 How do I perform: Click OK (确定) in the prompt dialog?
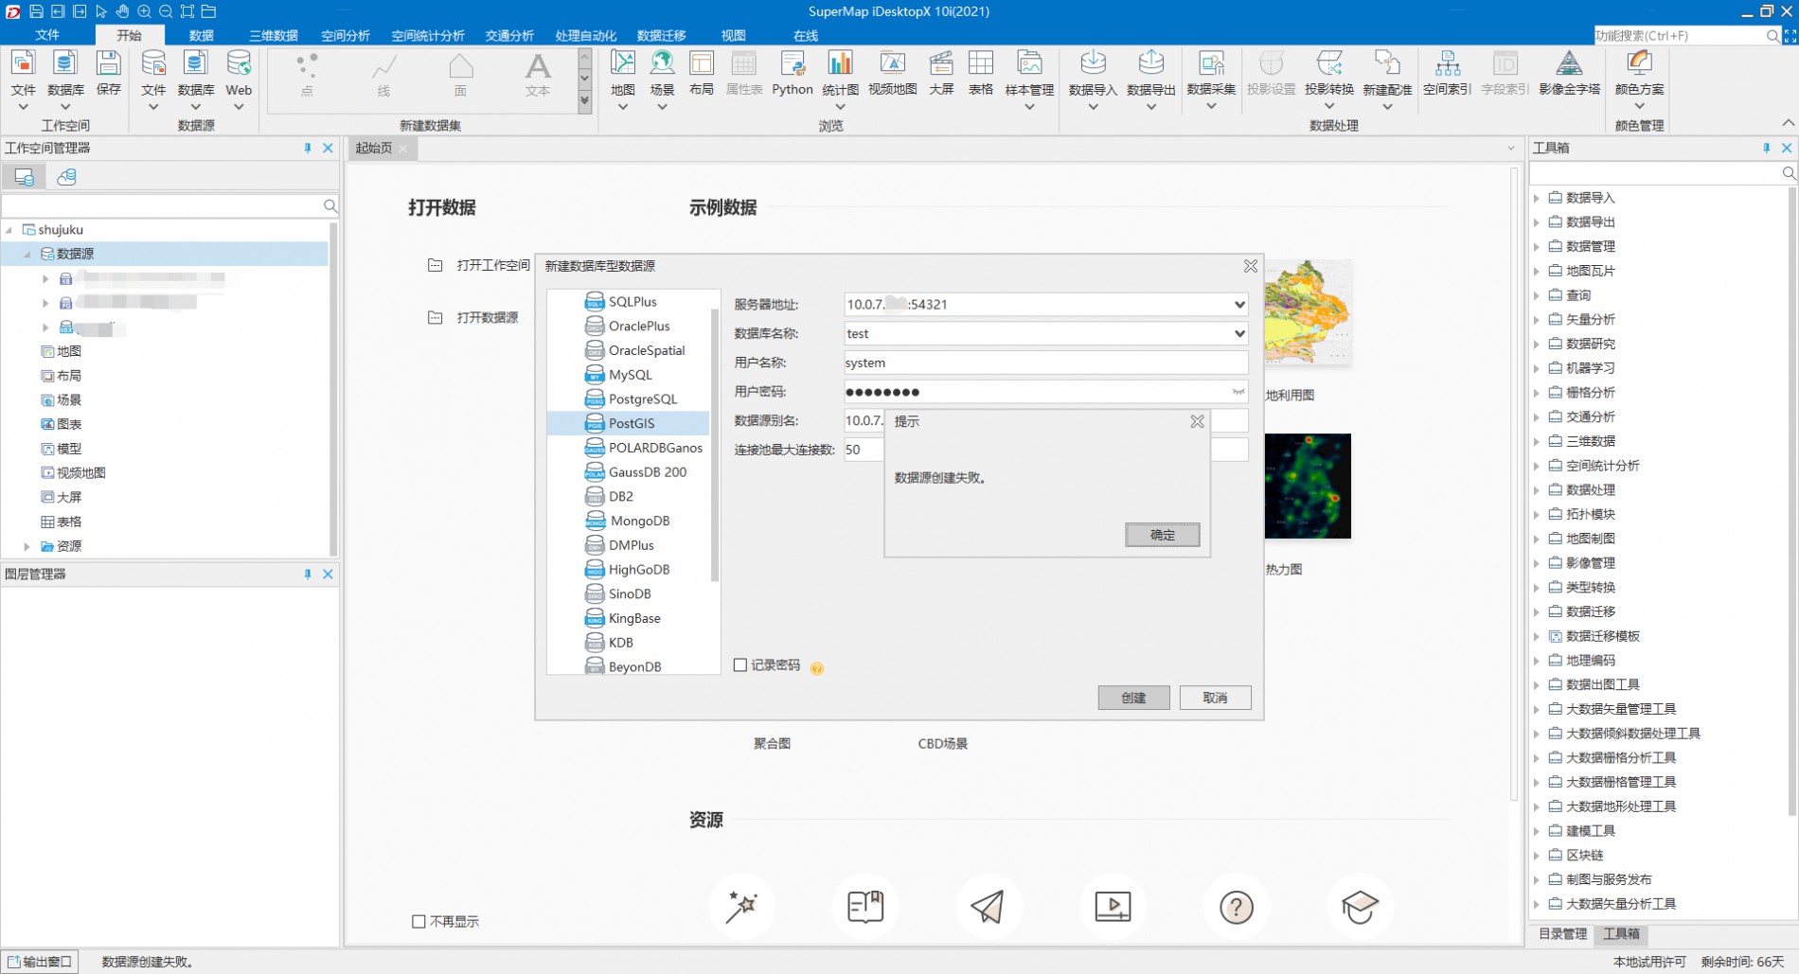pos(1162,535)
